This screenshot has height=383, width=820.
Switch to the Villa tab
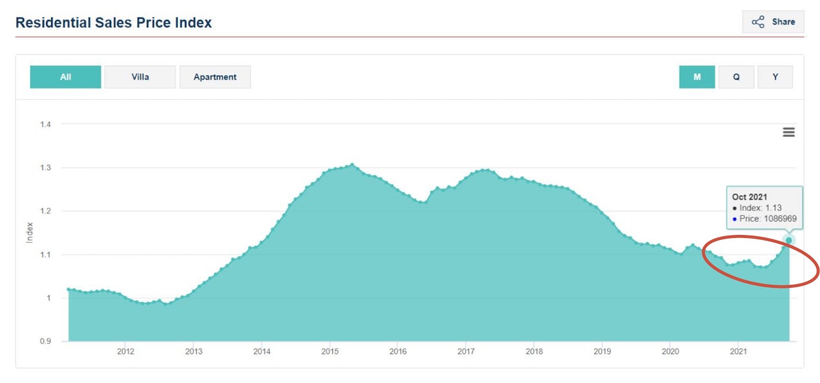(x=140, y=77)
